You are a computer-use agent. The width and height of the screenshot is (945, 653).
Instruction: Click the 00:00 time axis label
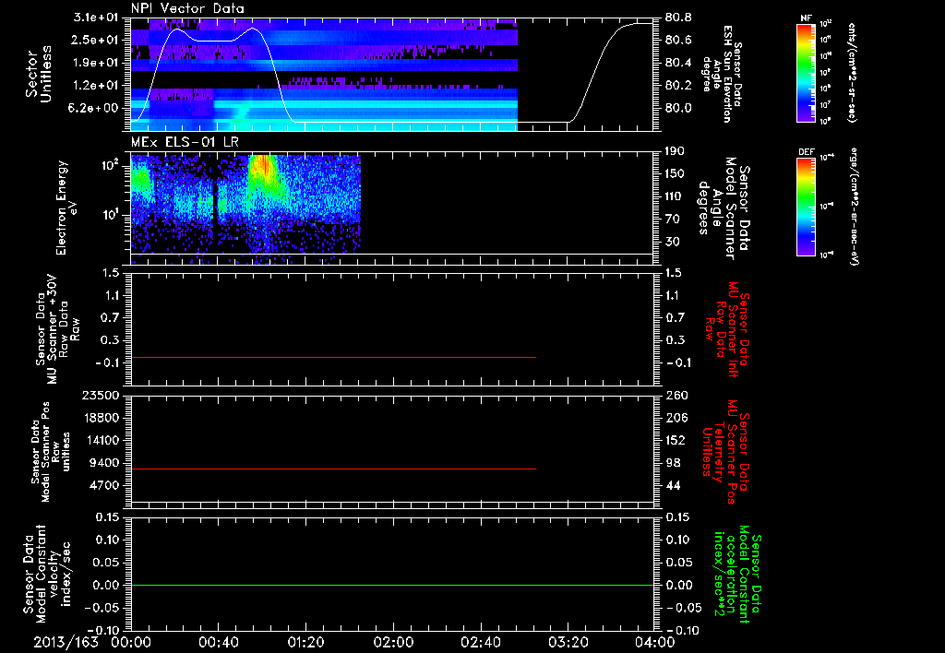coord(131,642)
